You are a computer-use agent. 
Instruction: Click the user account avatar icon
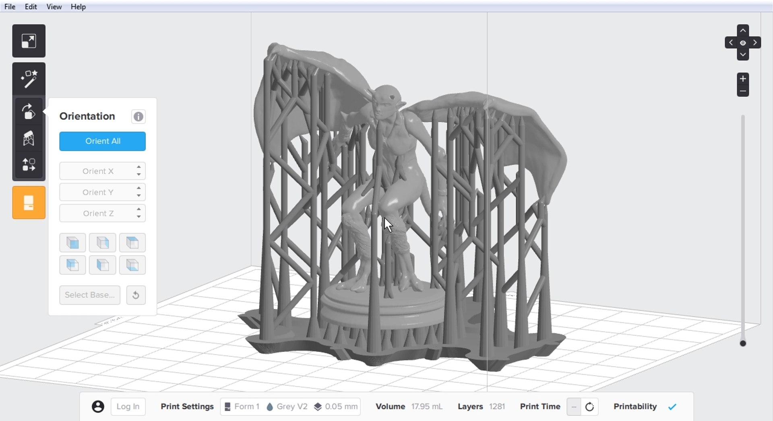pos(98,407)
